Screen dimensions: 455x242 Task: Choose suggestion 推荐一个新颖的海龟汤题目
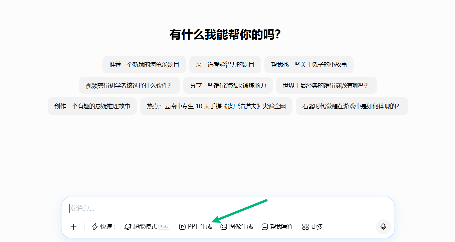tap(144, 65)
